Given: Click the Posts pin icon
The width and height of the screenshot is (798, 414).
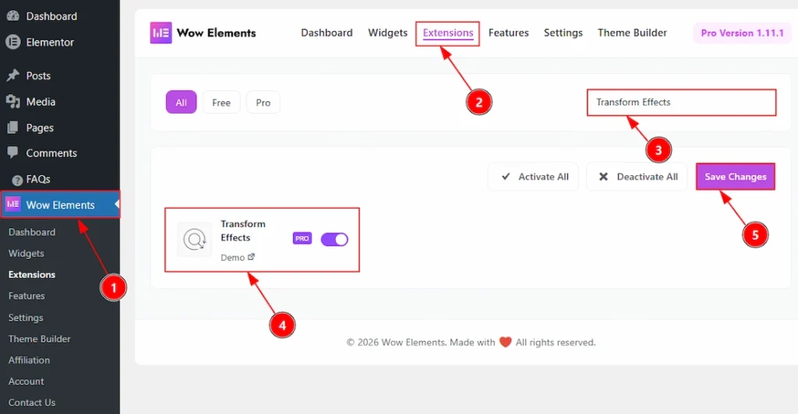Looking at the screenshot, I should coord(12,75).
